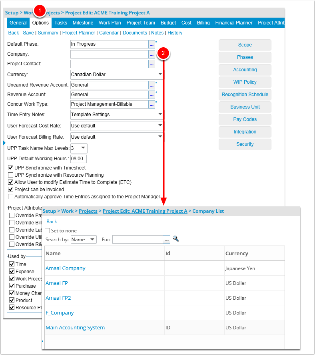Click Back link in Company List

pos(52,222)
